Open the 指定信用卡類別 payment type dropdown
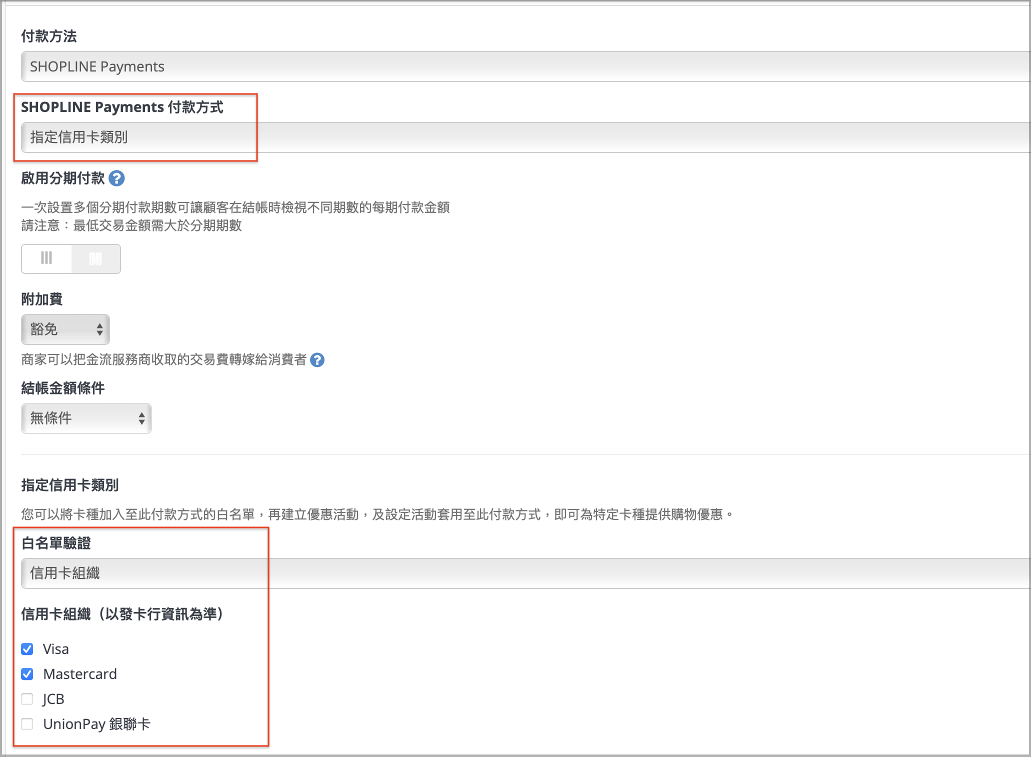Screen dimensions: 1031x757 click(x=525, y=137)
